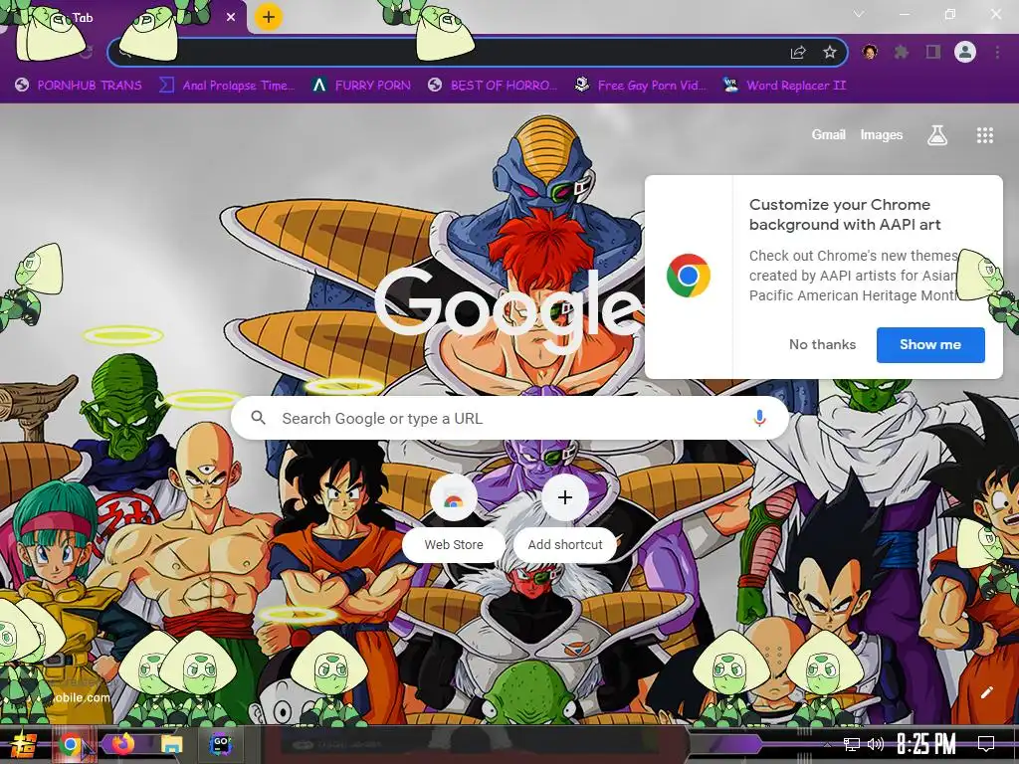Open the tab search chevron in title bar
Viewport: 1019px width, 764px height.
859,14
